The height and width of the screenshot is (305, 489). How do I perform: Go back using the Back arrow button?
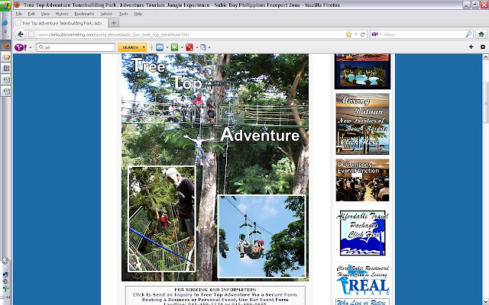point(21,34)
